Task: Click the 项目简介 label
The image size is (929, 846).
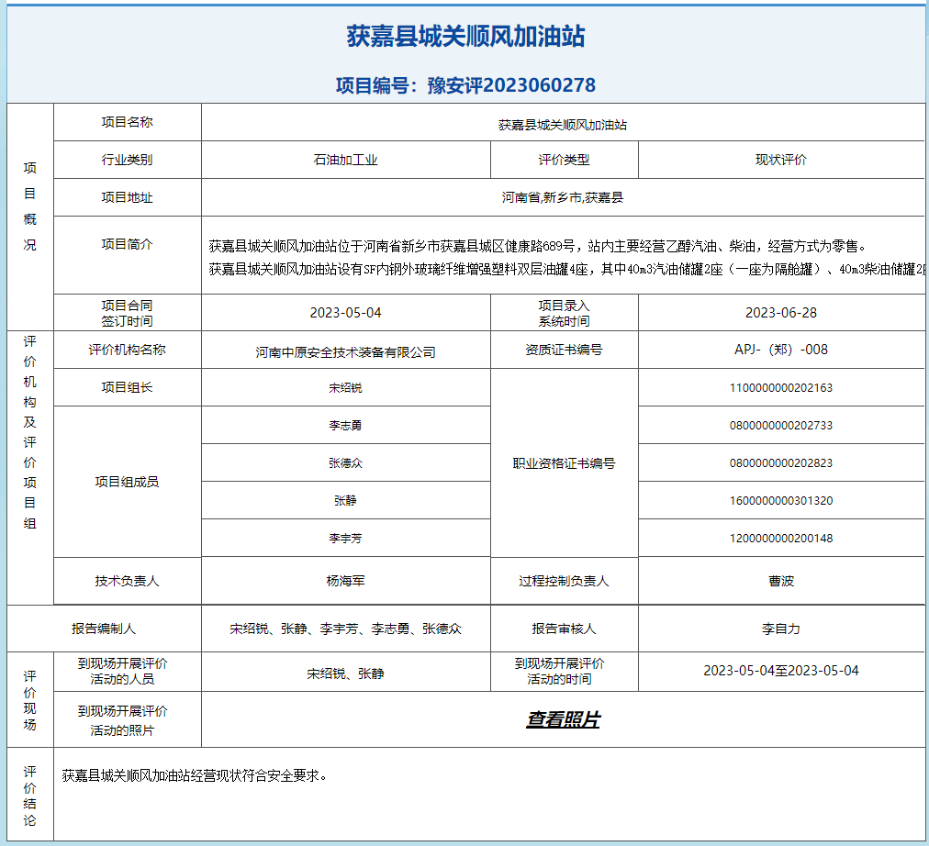Action: point(127,244)
